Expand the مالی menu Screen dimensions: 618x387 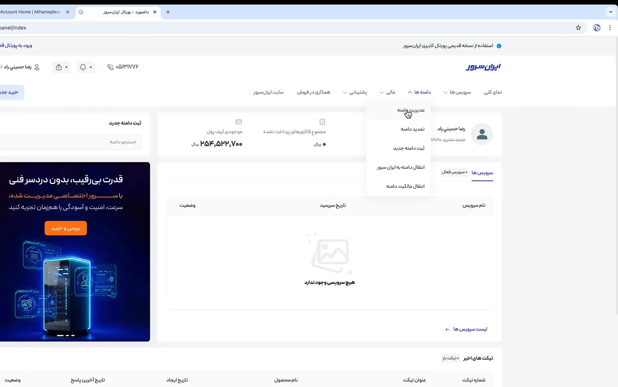click(x=387, y=92)
